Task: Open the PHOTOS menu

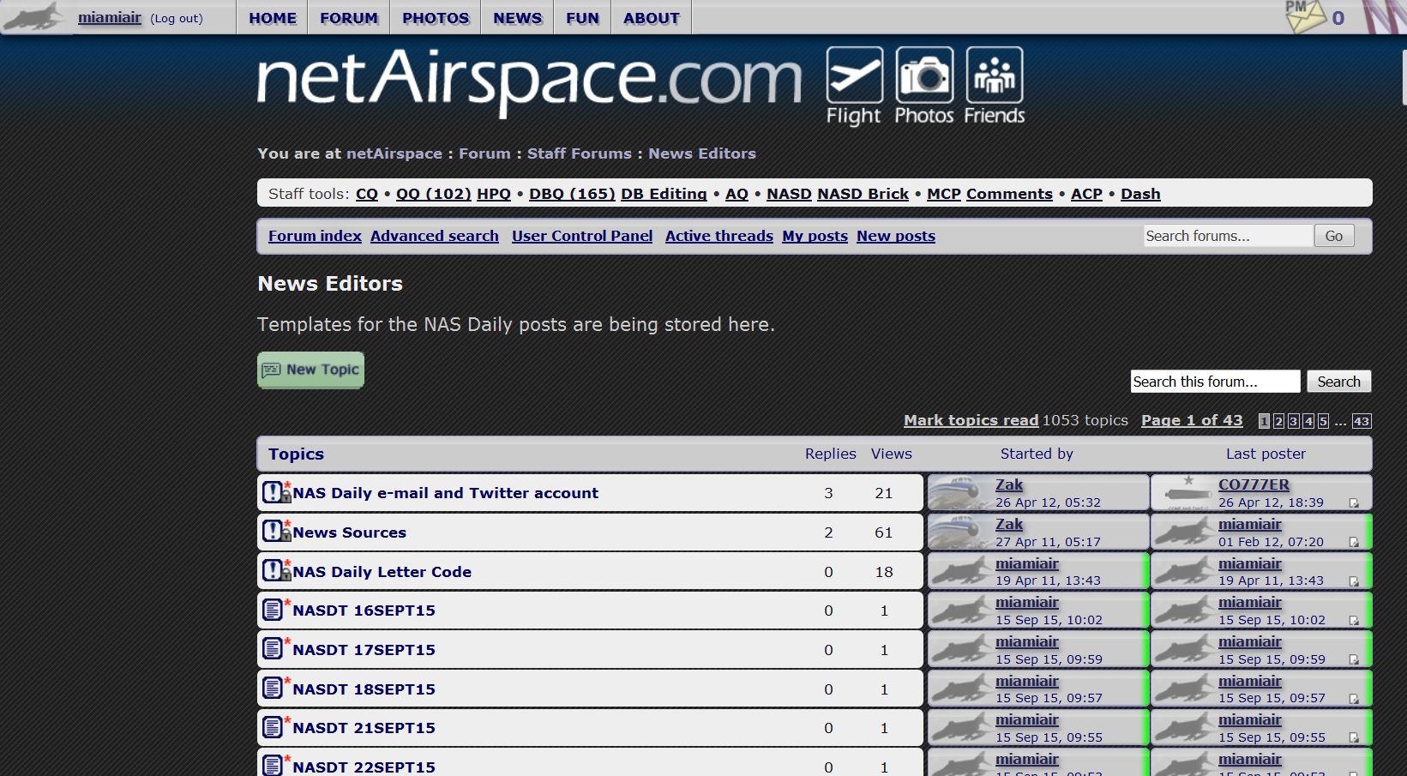Action: [x=436, y=18]
